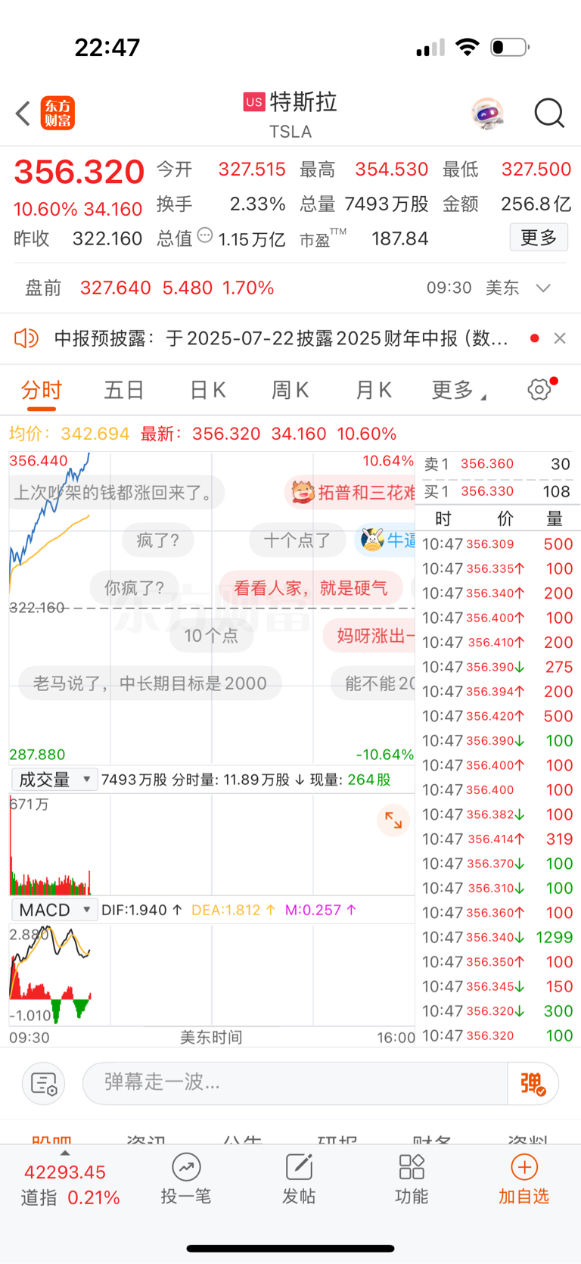Open danmaku settings list icon

pyautogui.click(x=44, y=1084)
